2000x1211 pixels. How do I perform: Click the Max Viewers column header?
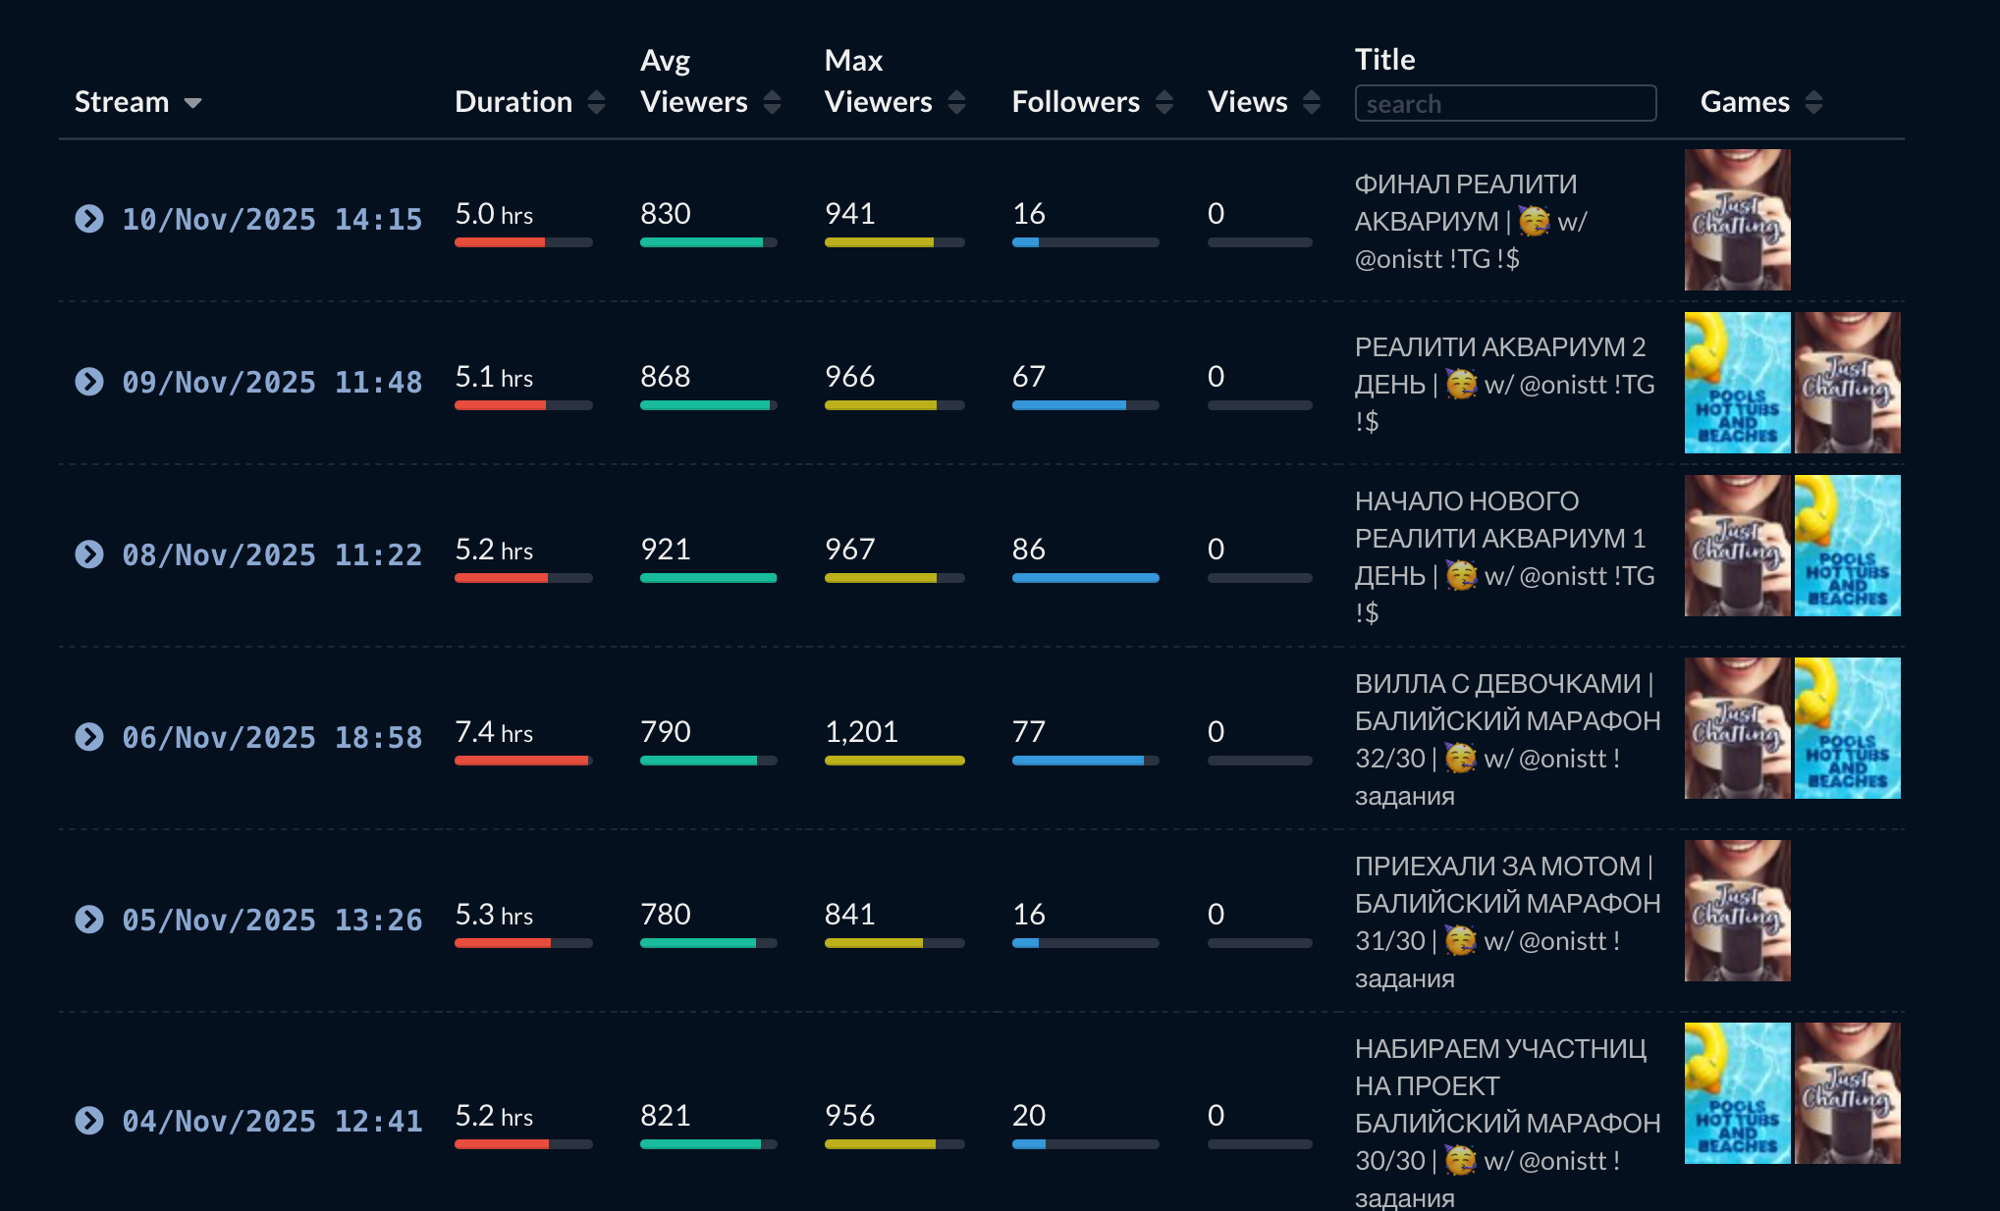tap(878, 81)
